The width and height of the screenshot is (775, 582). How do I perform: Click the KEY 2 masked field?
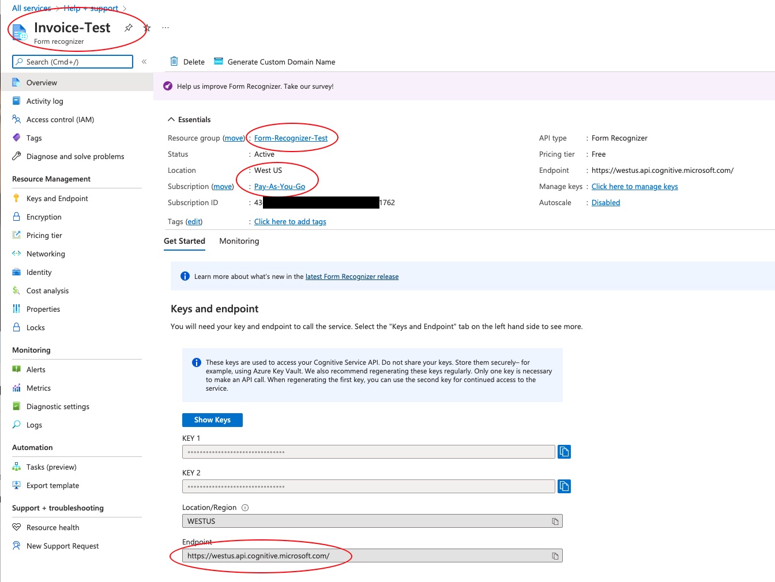pyautogui.click(x=368, y=486)
